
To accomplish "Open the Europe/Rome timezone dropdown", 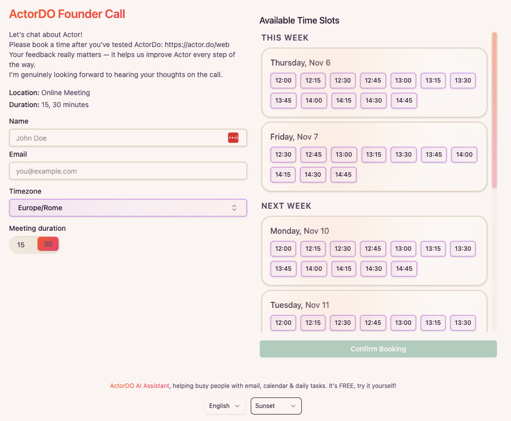I will click(128, 208).
